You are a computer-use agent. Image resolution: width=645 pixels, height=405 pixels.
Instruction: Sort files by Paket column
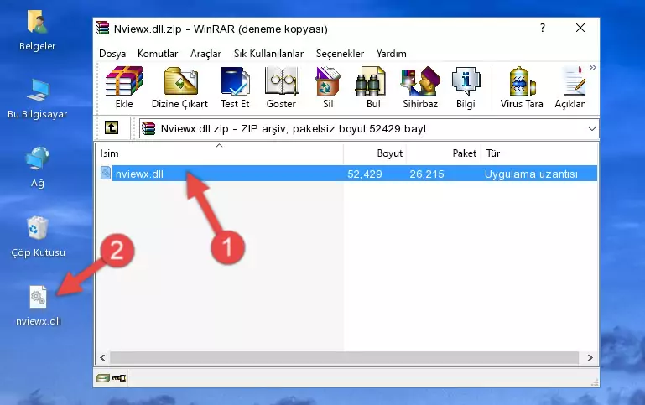point(444,153)
